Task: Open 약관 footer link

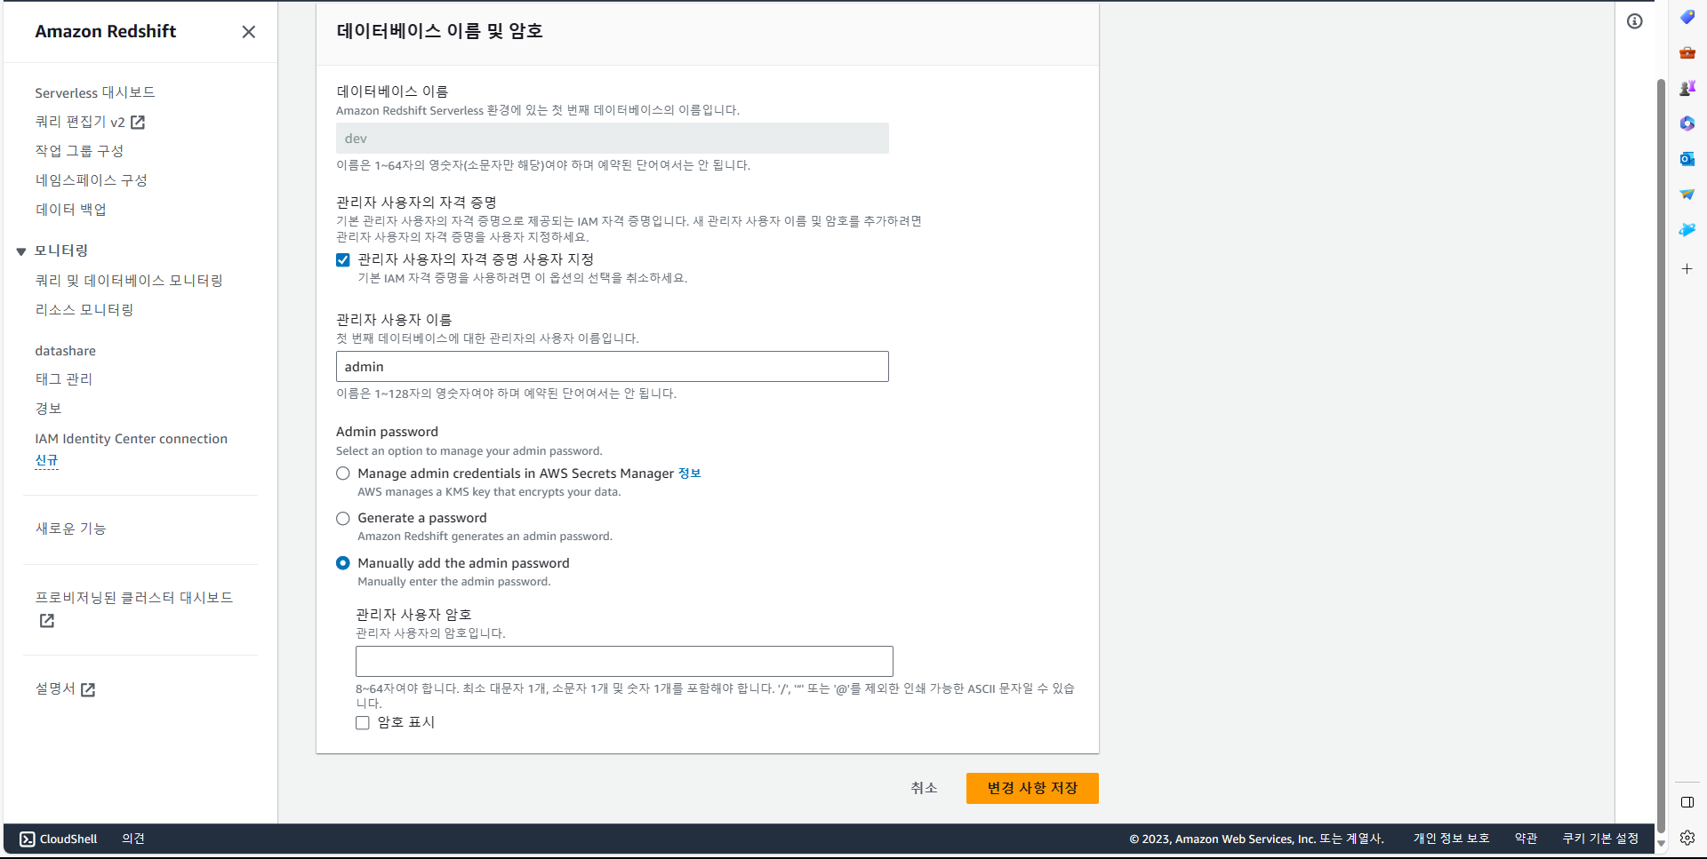Action: point(1526,839)
